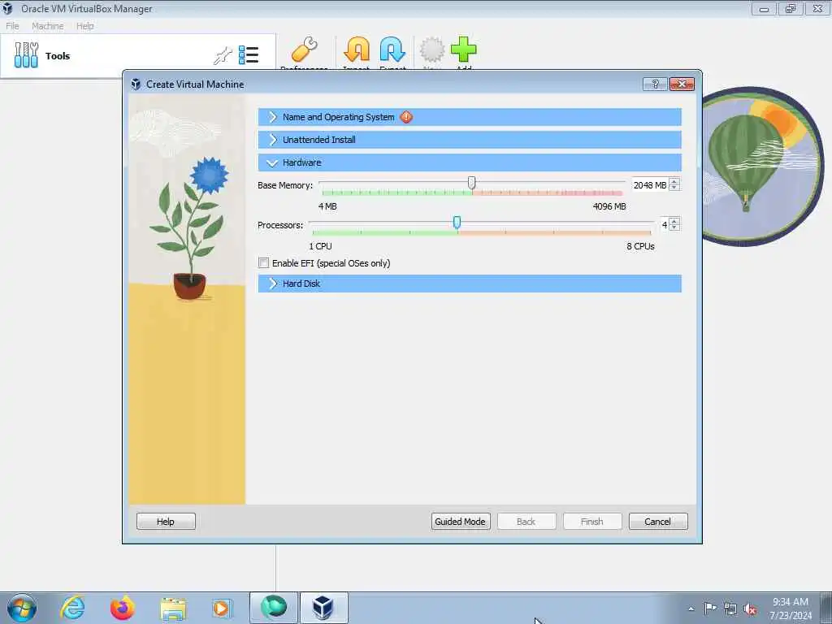The height and width of the screenshot is (624, 832).
Task: Launch Internet Explorer from the taskbar
Action: coord(72,608)
